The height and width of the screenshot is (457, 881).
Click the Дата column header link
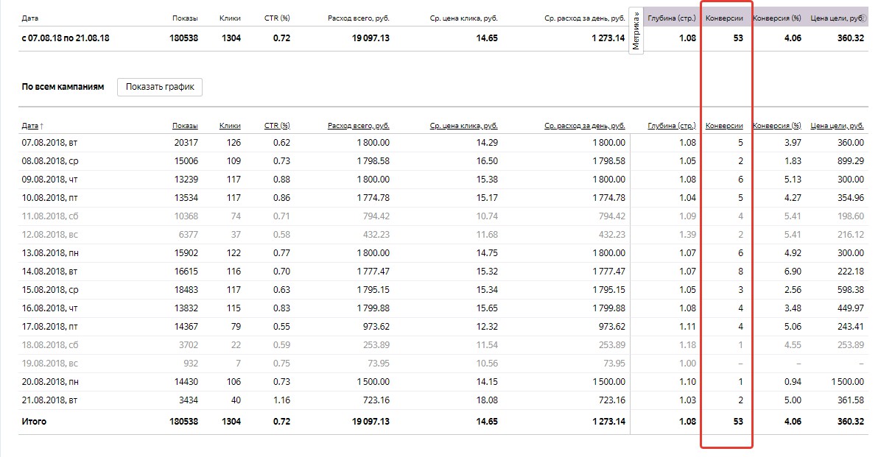29,126
